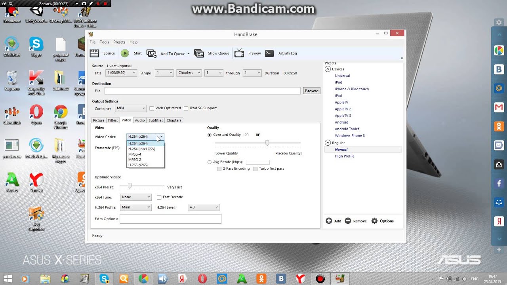Viewport: 507px width, 285px height.
Task: Toggle Turbo first pass checkbox
Action: tap(255, 169)
